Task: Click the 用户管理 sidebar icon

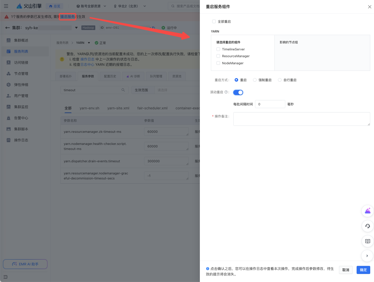Action: point(9,96)
